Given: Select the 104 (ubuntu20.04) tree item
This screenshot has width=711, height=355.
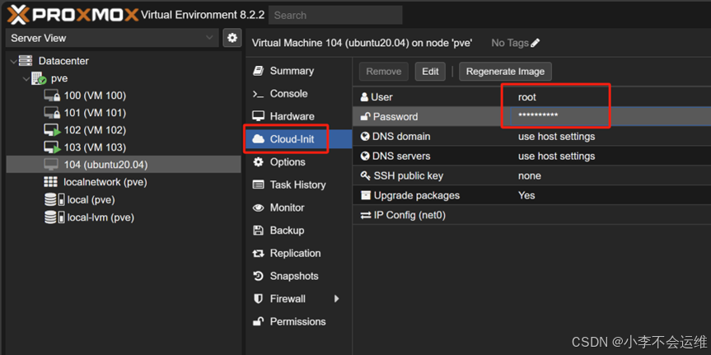Looking at the screenshot, I should click(x=124, y=165).
